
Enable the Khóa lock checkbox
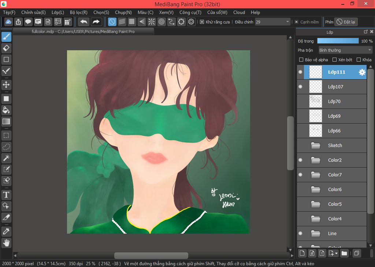(359, 60)
